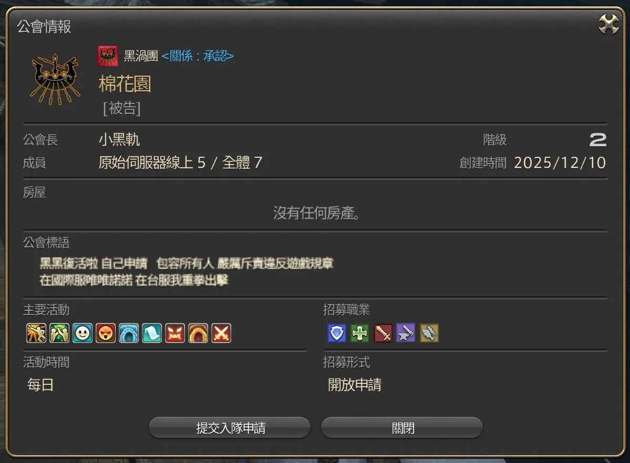Select the Guildhests scroll icon
The width and height of the screenshot is (630, 463).
click(x=152, y=333)
